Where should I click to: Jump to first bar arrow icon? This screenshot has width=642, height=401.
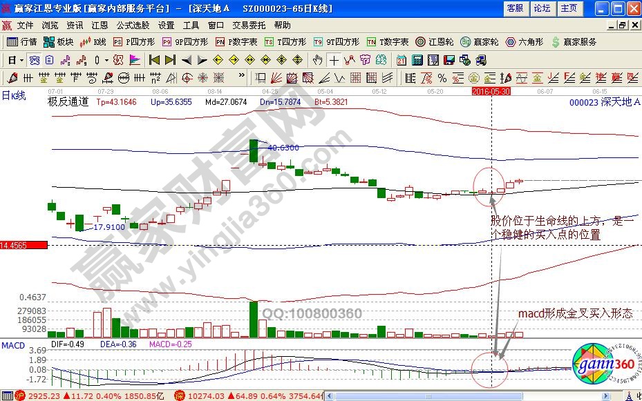click(154, 59)
